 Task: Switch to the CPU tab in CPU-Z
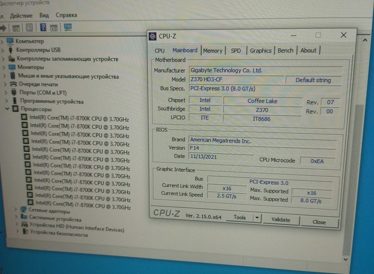tap(160, 51)
